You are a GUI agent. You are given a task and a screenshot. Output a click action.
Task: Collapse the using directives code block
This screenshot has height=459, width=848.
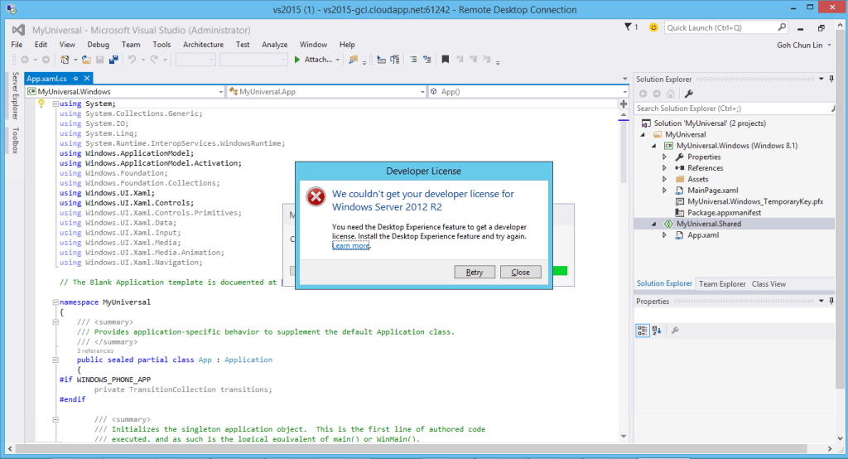tap(55, 104)
